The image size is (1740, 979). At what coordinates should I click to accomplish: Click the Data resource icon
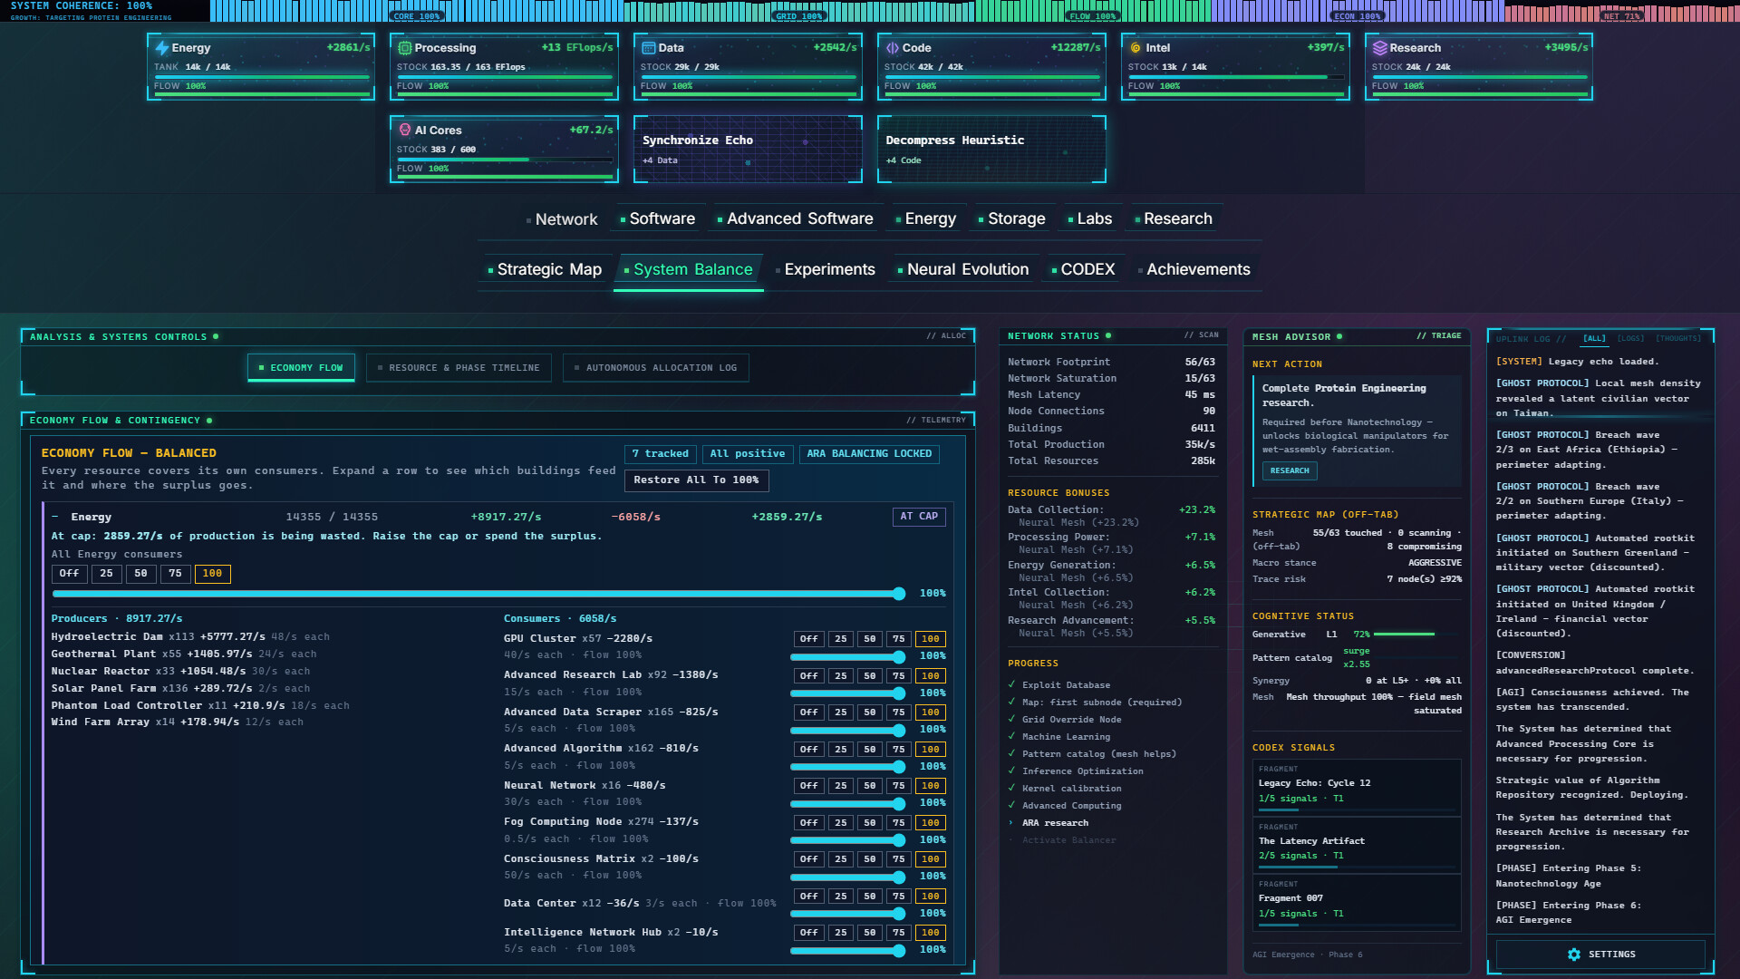coord(648,48)
